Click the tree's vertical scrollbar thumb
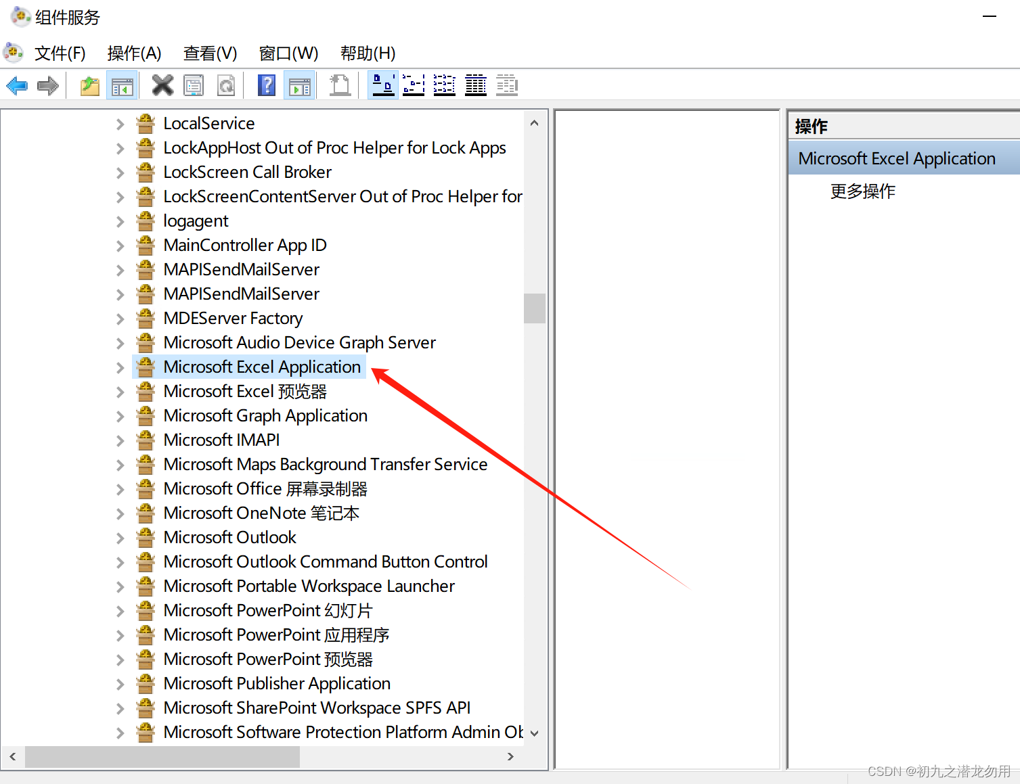 point(535,308)
